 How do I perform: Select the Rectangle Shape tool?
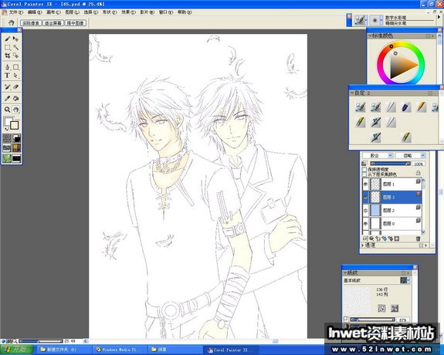[16, 67]
